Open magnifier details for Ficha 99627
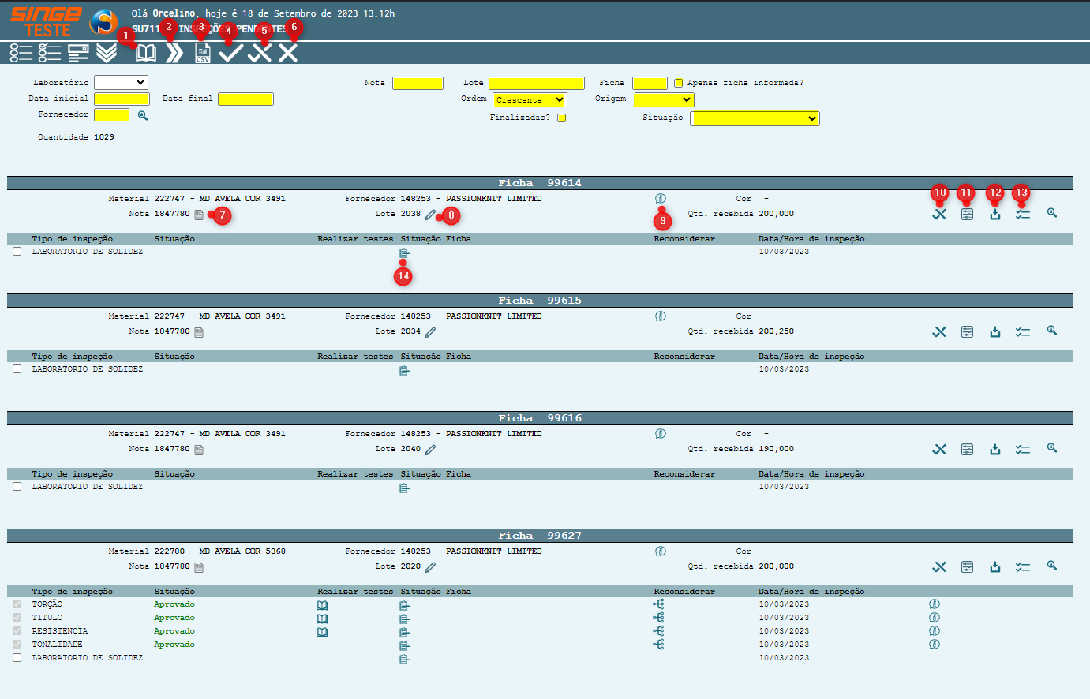1090x699 pixels. coord(1052,566)
